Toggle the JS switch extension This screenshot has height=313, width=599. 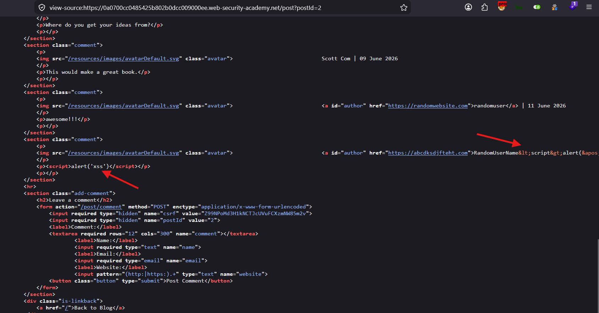pos(537,7)
